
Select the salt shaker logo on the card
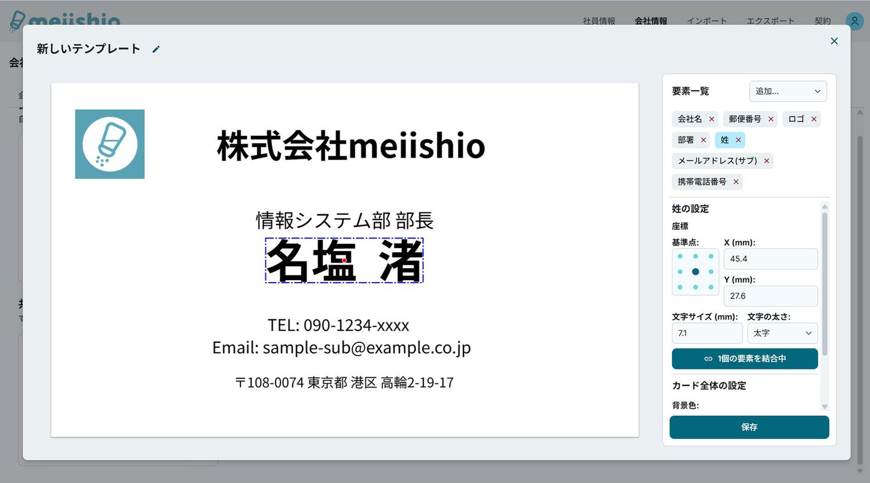110,144
